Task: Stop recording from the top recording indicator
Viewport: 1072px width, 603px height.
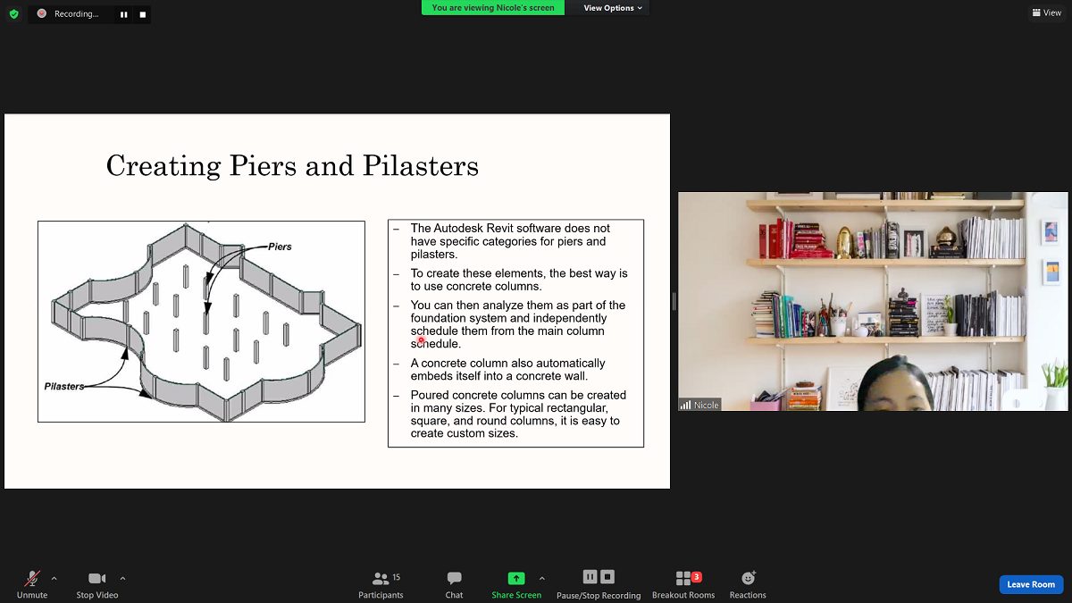Action: coord(142,14)
